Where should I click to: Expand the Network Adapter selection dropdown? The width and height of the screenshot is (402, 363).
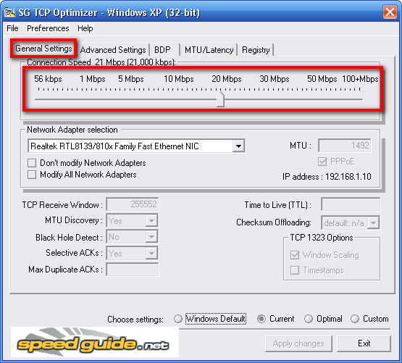click(239, 146)
